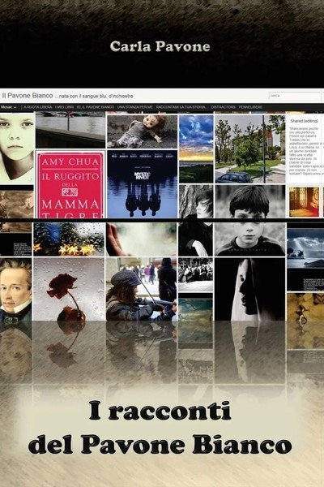Open the Mystic River poster post
The width and height of the screenshot is (324, 487).
[x=143, y=184]
